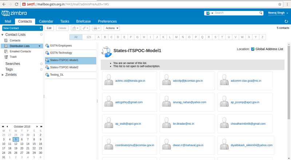Click the move contact toolbar icon

point(74,28)
